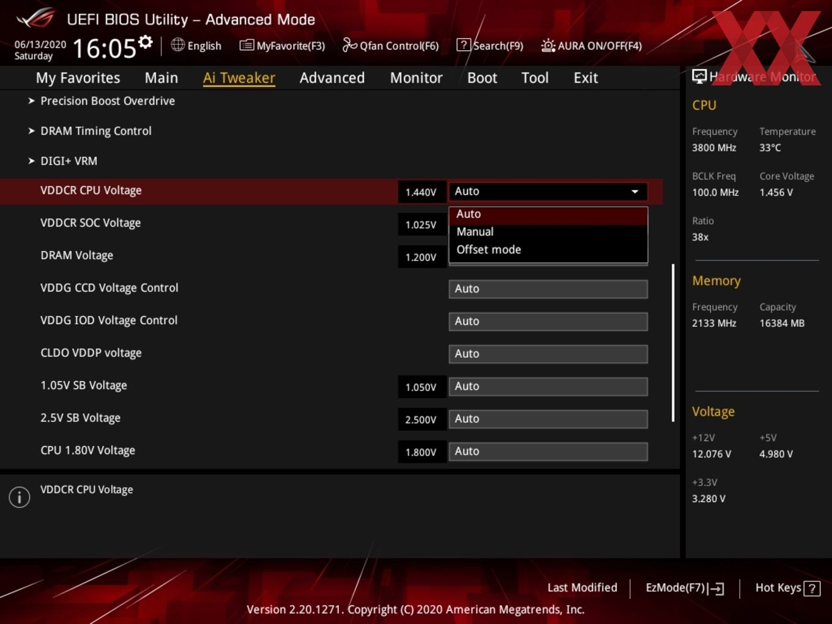This screenshot has width=832, height=624.
Task: Open the clock settings gear icon
Action: 145,42
